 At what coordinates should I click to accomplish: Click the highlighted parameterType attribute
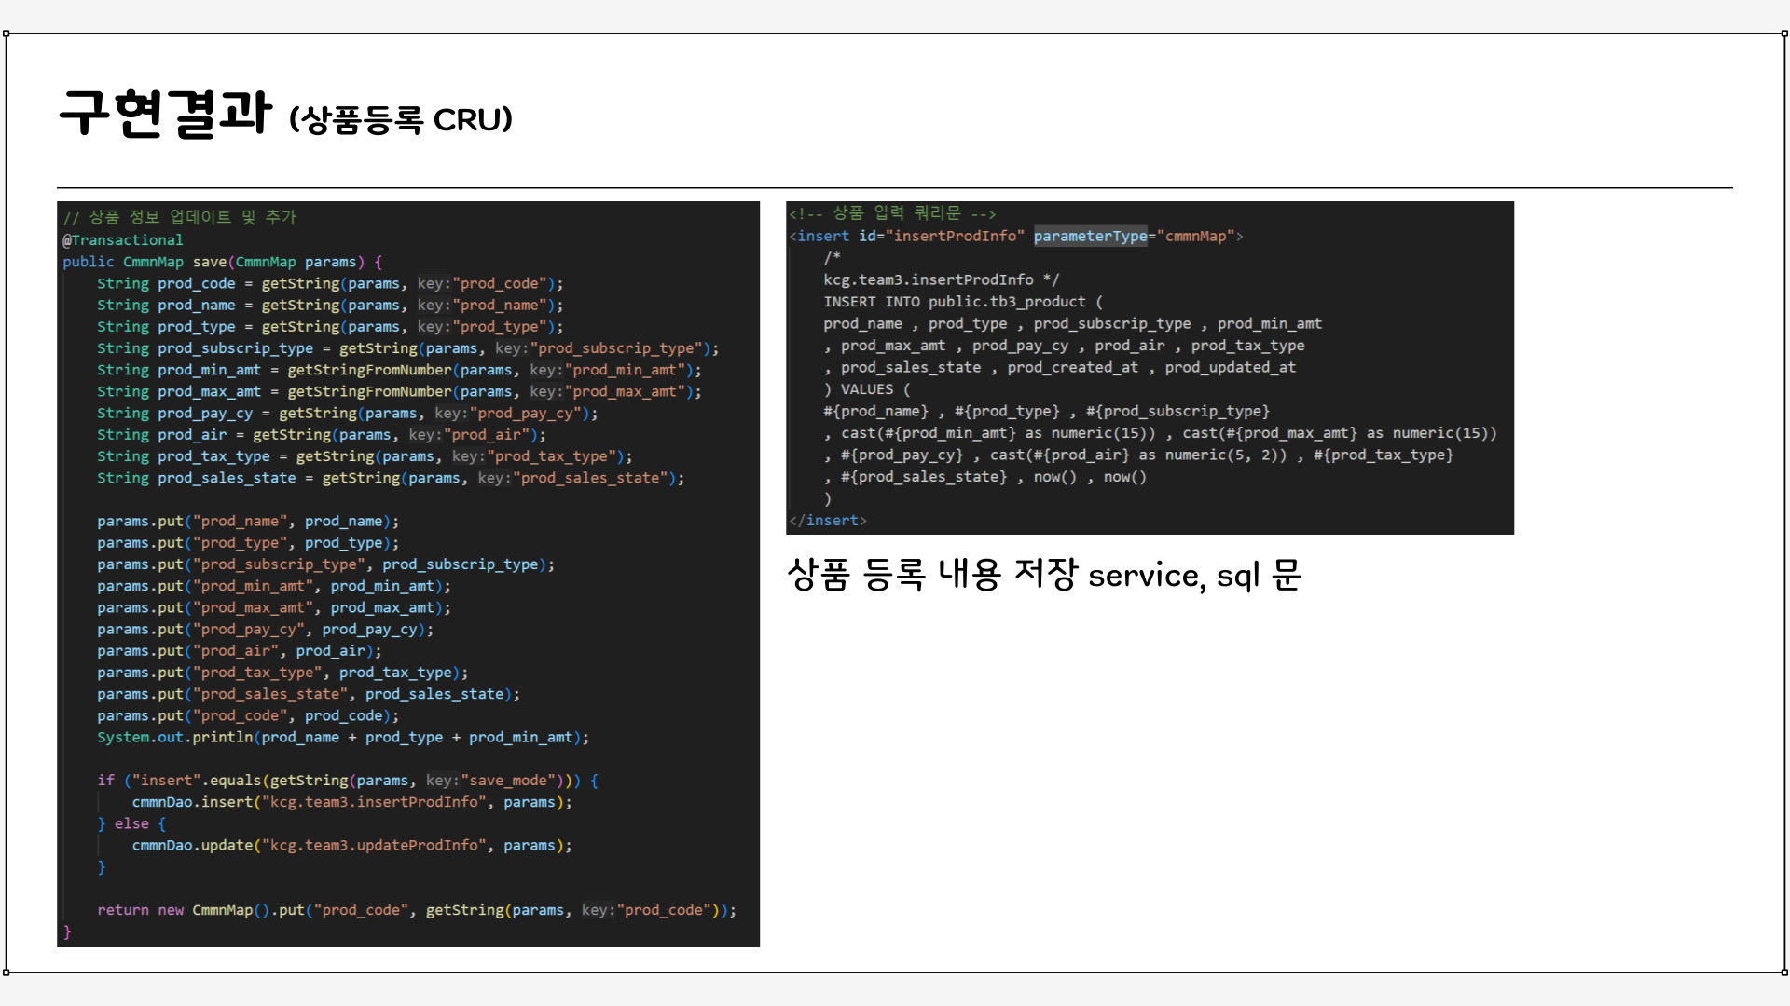[1090, 236]
